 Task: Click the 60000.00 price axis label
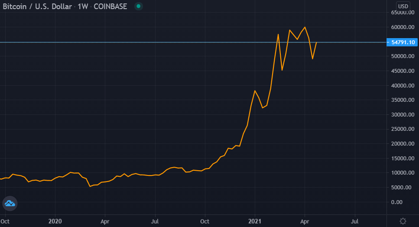[x=403, y=27]
